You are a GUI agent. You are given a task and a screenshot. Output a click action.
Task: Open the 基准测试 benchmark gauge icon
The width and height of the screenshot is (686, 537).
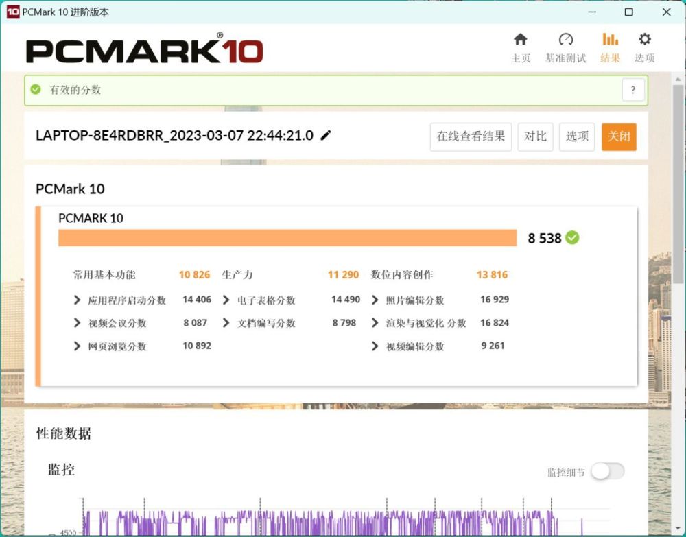pos(565,39)
